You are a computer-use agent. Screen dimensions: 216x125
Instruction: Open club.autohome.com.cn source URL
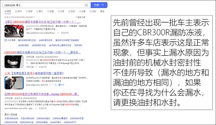(x=41, y=33)
